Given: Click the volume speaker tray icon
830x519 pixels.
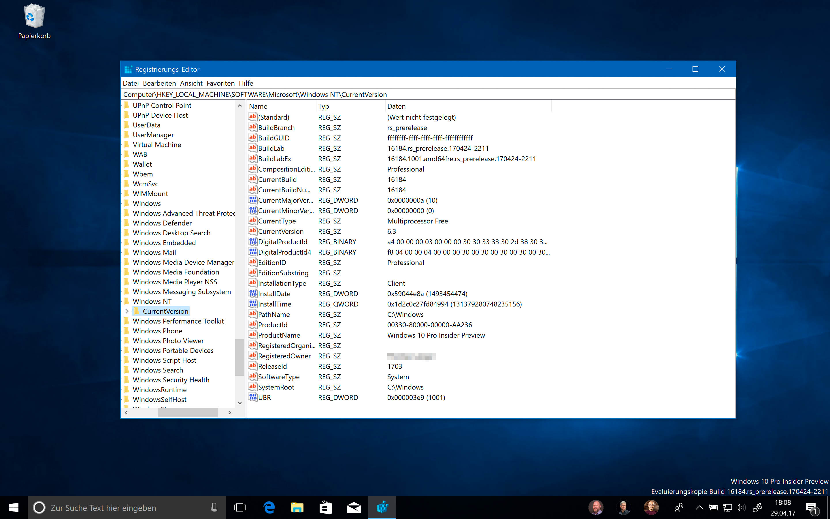Looking at the screenshot, I should tap(740, 507).
